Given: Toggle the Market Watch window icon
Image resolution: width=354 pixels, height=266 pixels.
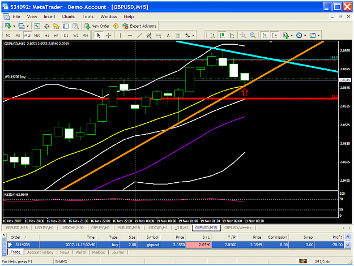Looking at the screenshot, I should (x=37, y=26).
